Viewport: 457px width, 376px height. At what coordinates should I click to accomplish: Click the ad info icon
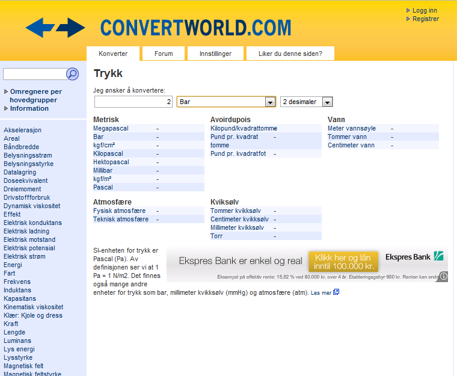[443, 276]
